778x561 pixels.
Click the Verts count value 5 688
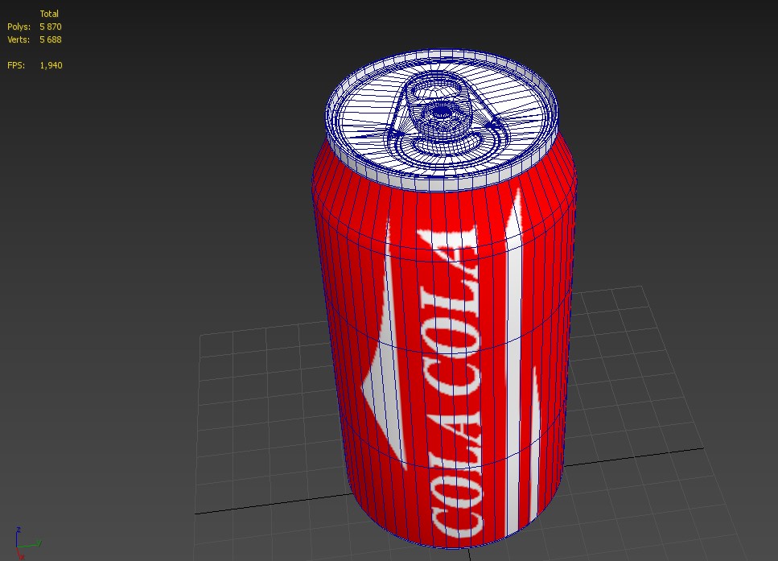(x=51, y=39)
